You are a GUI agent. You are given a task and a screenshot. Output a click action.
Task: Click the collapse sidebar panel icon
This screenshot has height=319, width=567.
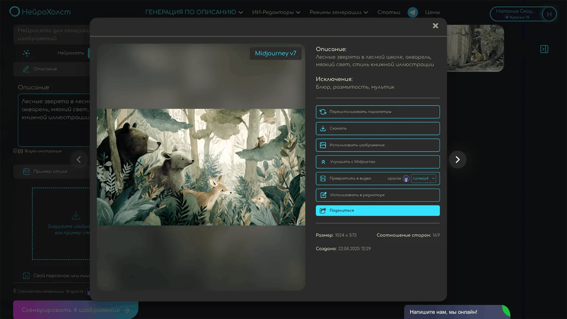(544, 49)
